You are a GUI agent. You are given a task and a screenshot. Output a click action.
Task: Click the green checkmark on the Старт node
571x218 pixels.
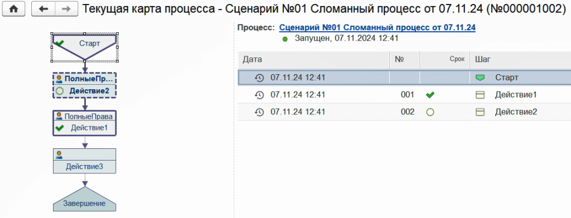[60, 43]
